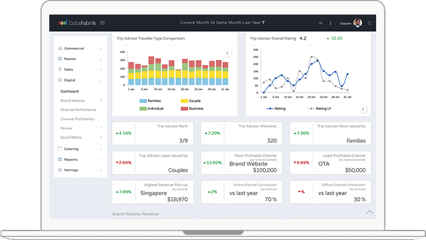Expand the Rooms menu chevron

pos(101,59)
